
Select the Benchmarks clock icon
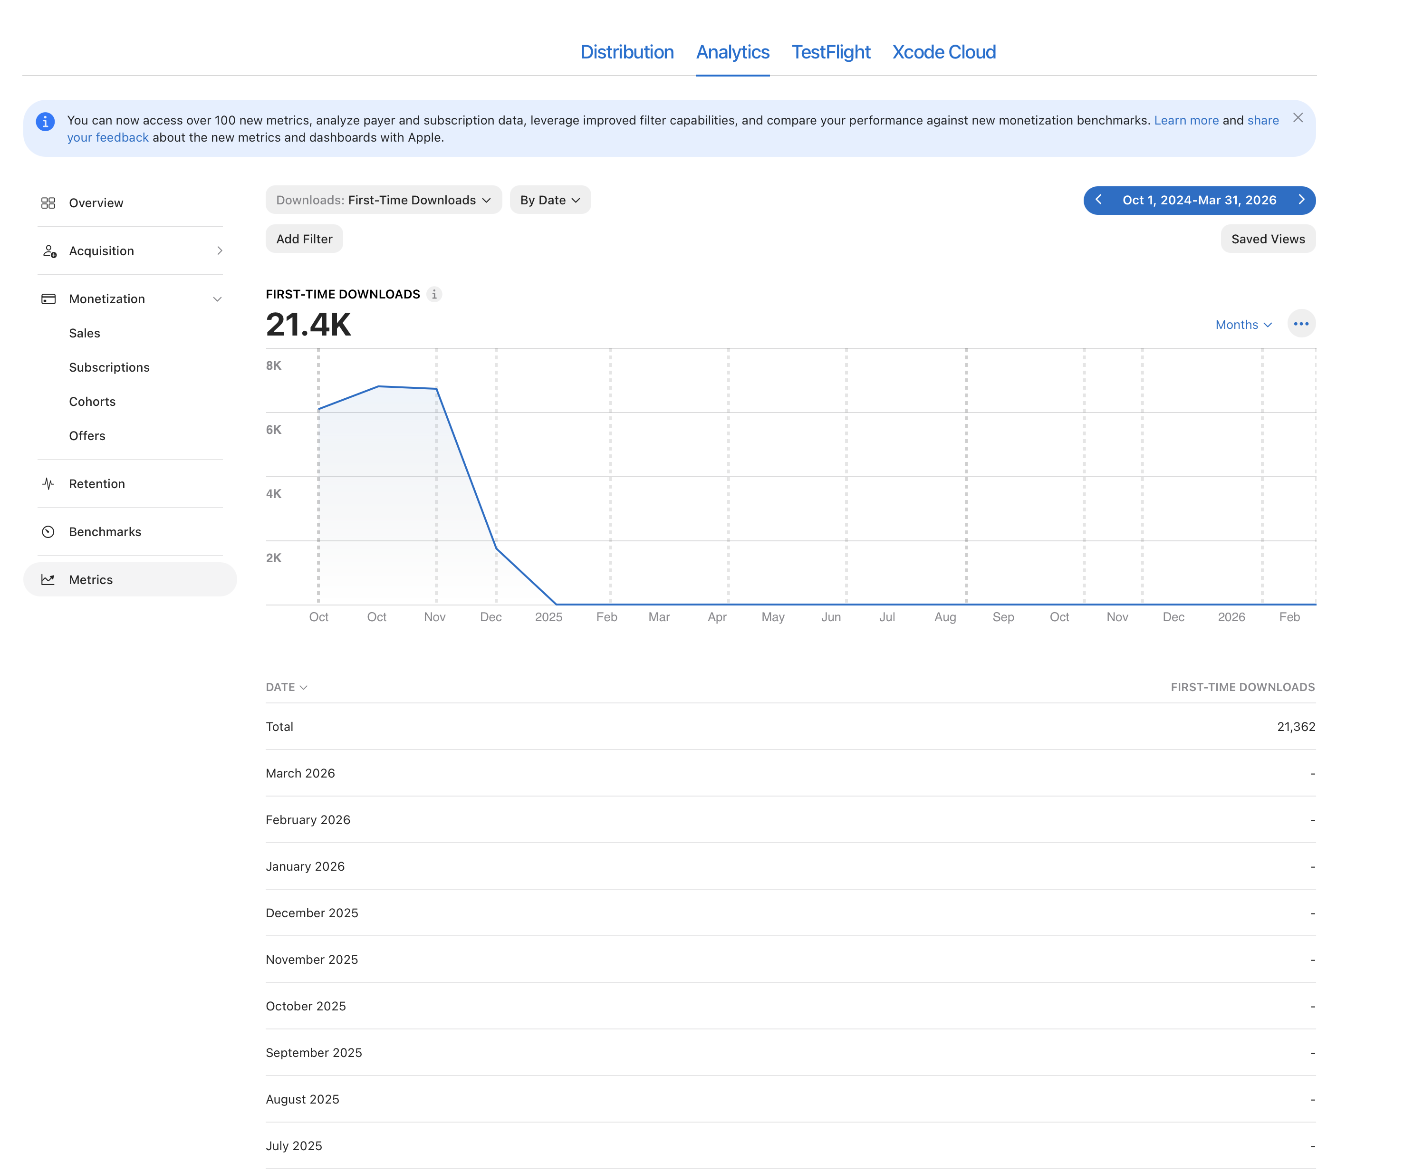coord(48,531)
